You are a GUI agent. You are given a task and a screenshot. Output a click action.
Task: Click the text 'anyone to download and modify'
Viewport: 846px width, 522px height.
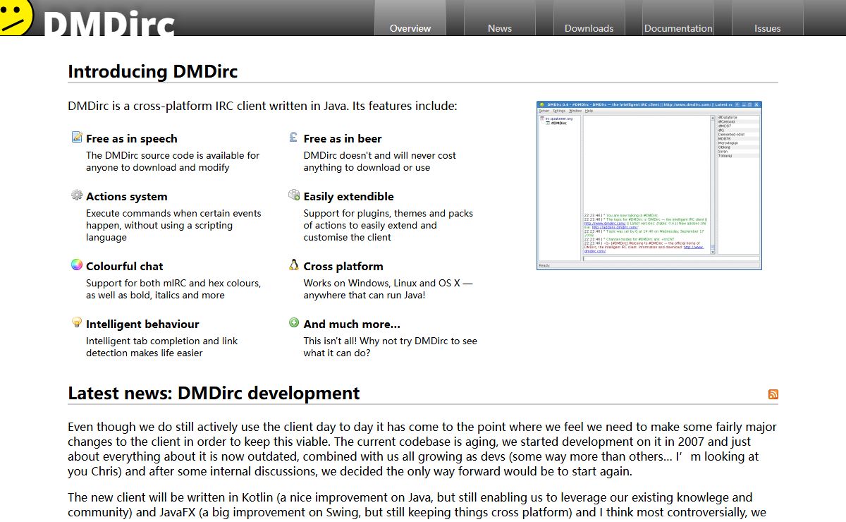click(158, 167)
